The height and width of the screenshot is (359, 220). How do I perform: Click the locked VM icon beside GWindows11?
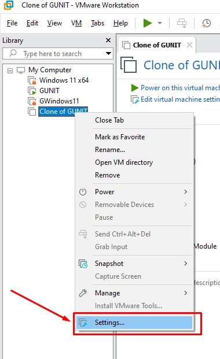32,101
